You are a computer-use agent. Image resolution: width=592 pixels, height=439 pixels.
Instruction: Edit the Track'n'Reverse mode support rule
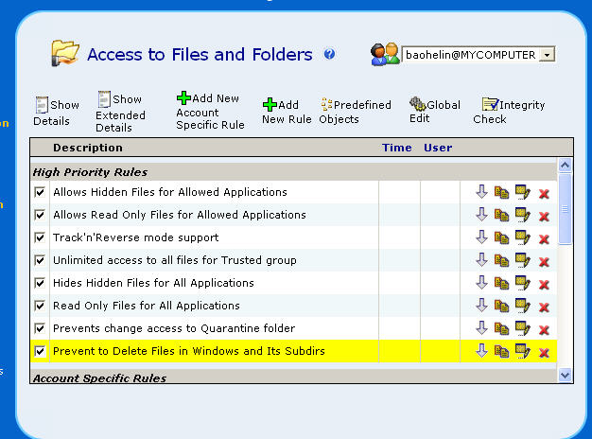(521, 237)
